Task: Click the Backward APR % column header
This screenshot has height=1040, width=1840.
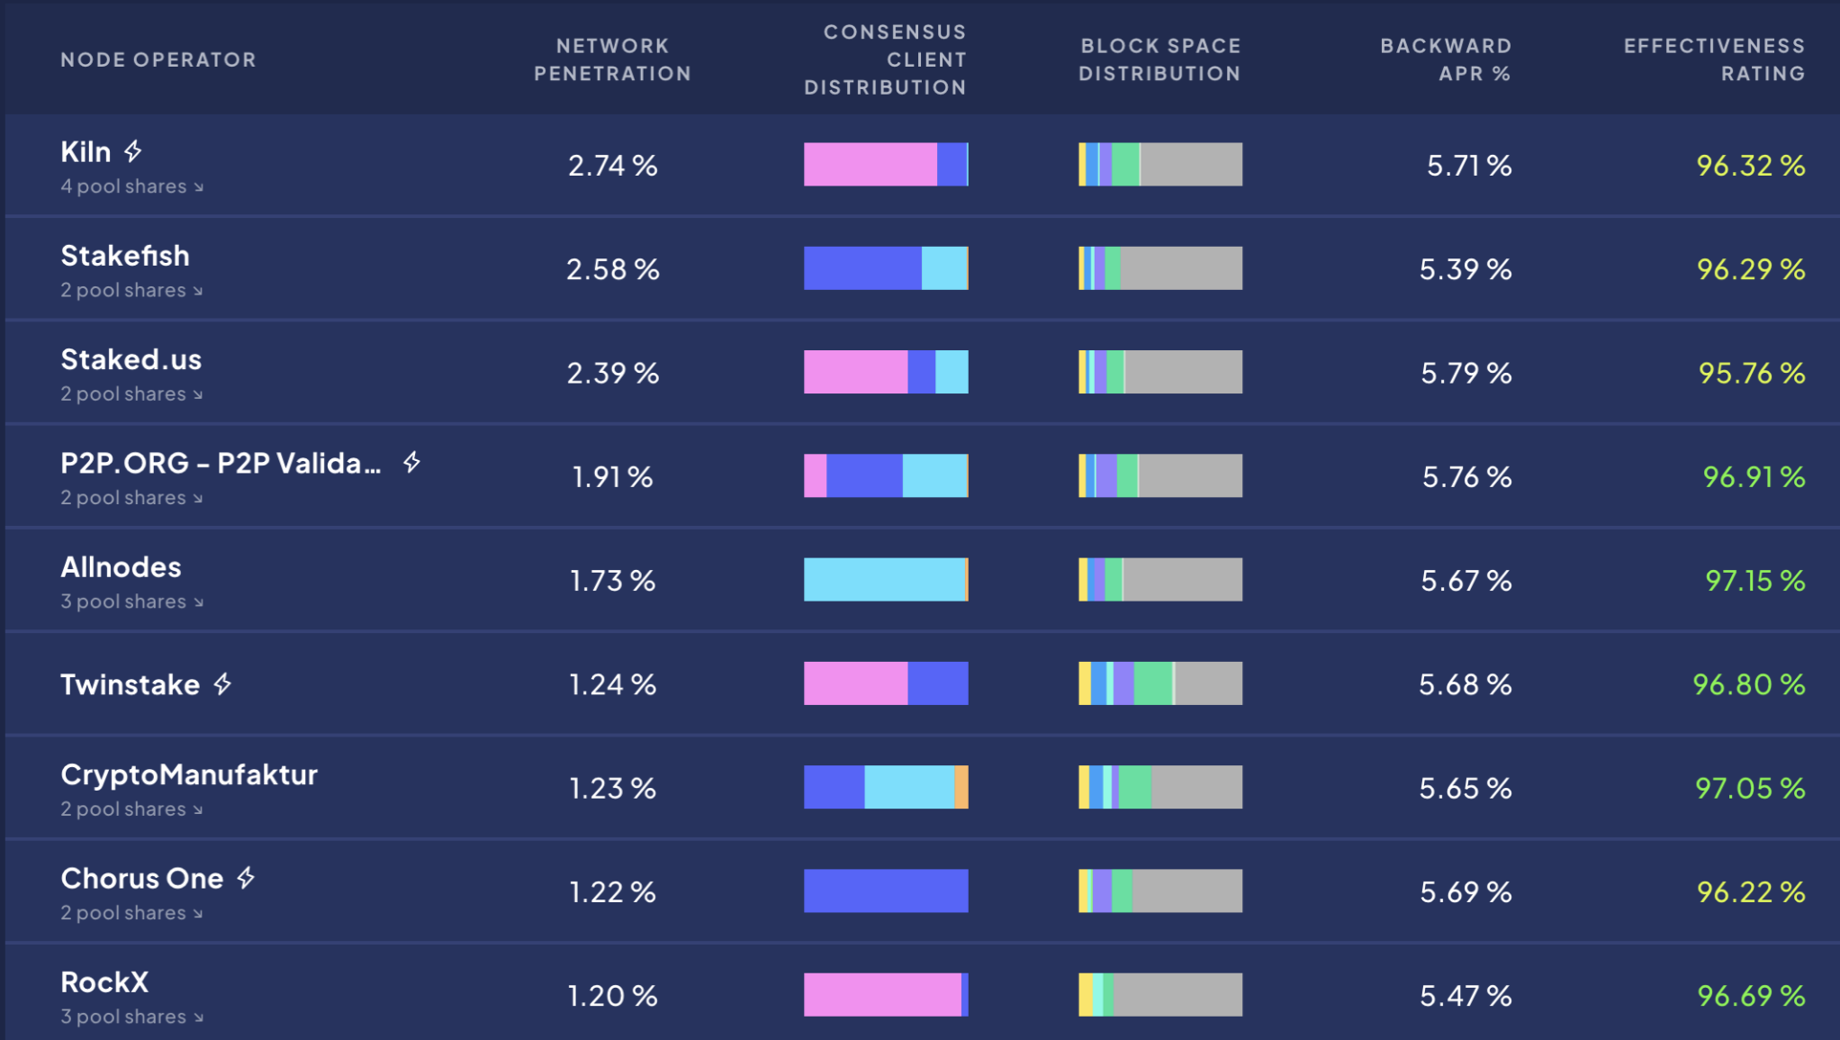Action: 1446,59
